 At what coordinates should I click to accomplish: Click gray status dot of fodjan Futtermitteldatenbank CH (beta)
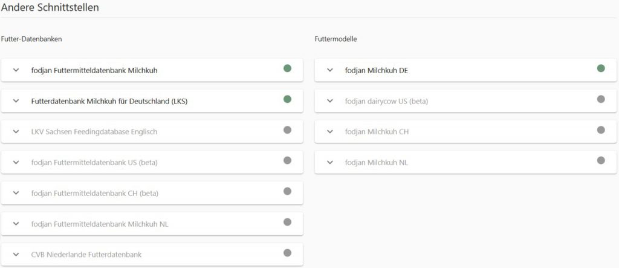(287, 191)
